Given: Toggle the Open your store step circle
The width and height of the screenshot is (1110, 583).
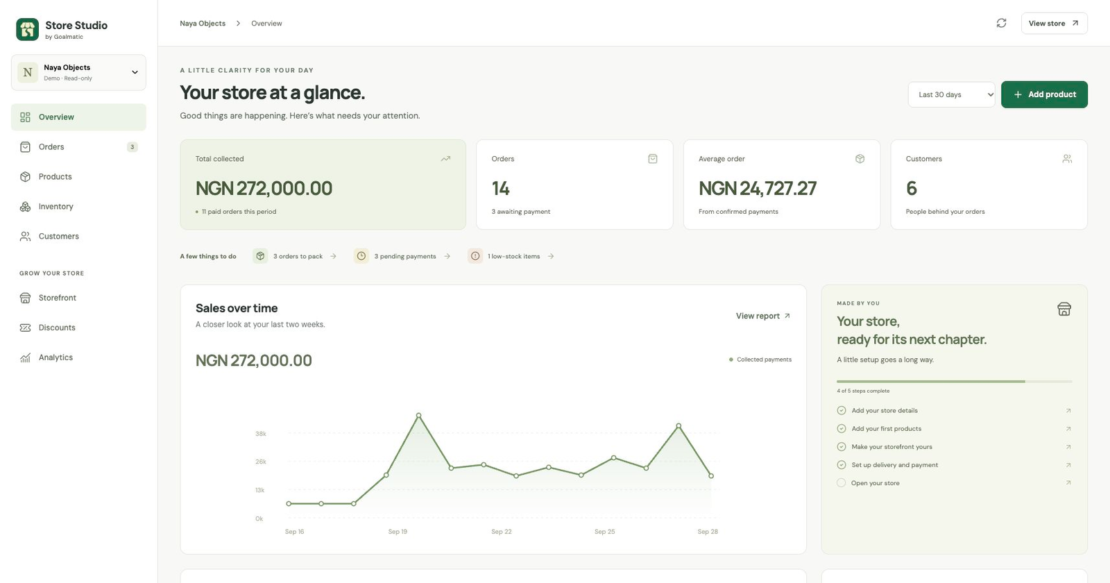Looking at the screenshot, I should click(842, 483).
